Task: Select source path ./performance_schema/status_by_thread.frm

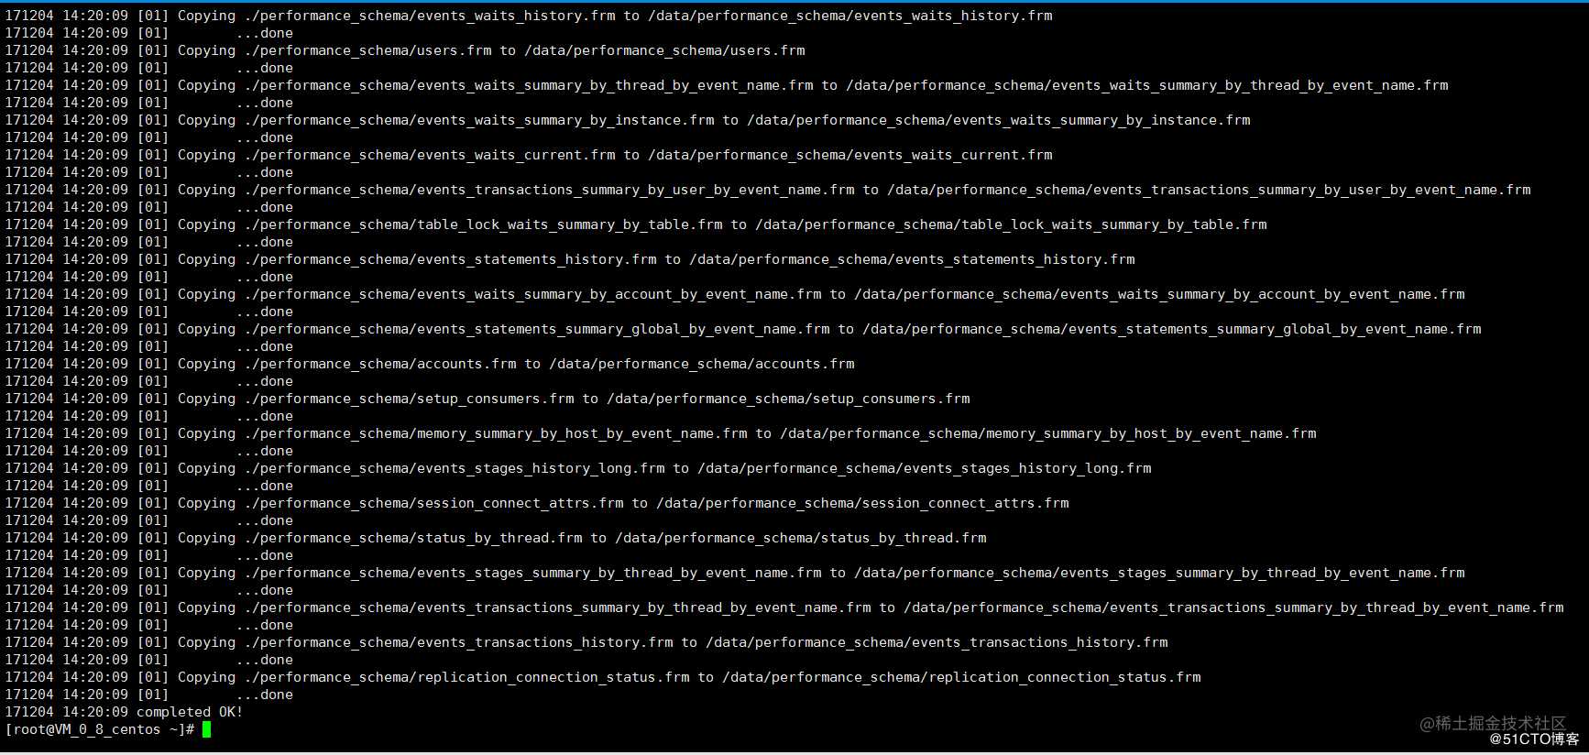Action: [413, 538]
